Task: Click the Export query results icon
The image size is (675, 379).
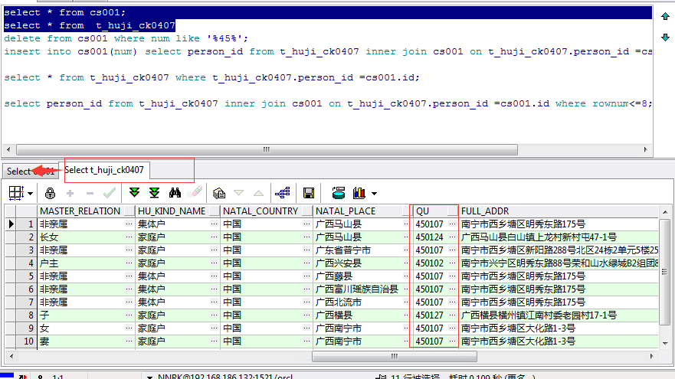Action: (x=339, y=193)
